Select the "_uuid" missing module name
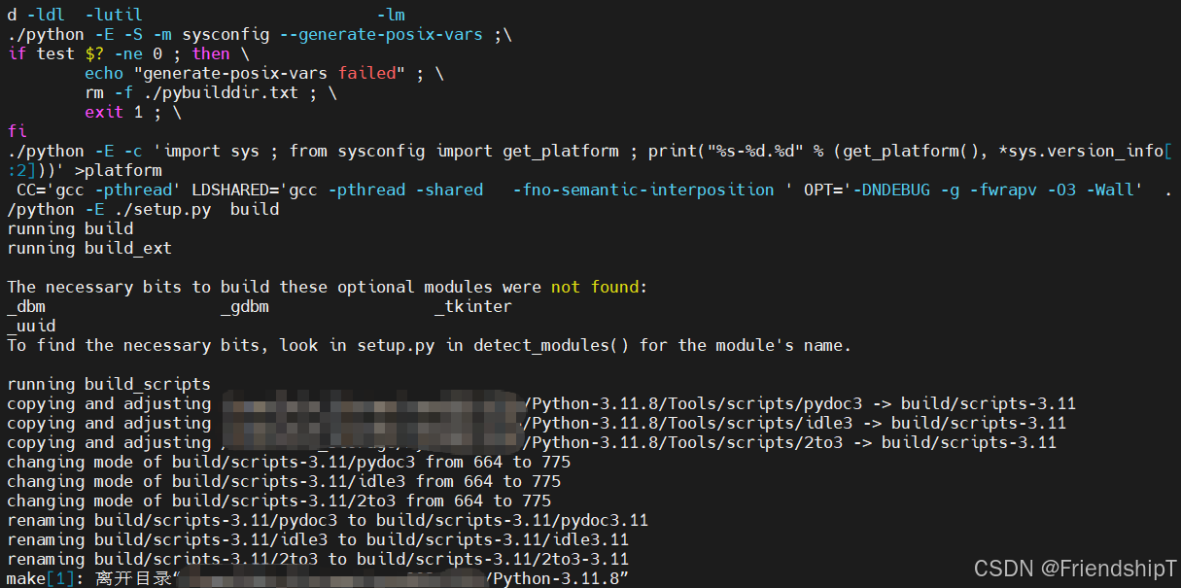The height and width of the screenshot is (588, 1181). tap(31, 326)
